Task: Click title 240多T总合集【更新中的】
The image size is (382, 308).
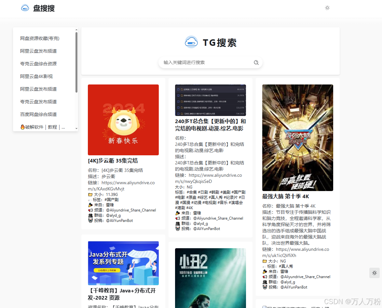Action: (211, 125)
